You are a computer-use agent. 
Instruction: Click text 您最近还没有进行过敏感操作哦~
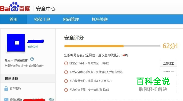tap(24, 66)
